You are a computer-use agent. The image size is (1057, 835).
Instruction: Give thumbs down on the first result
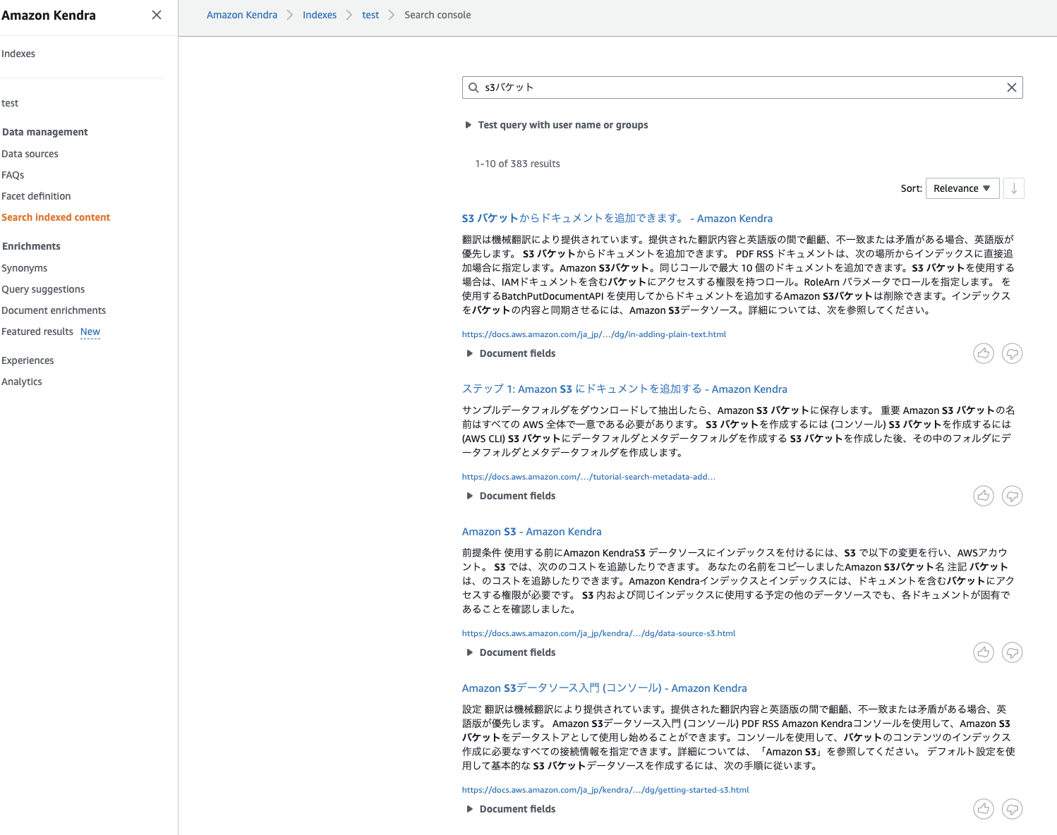tap(1012, 353)
